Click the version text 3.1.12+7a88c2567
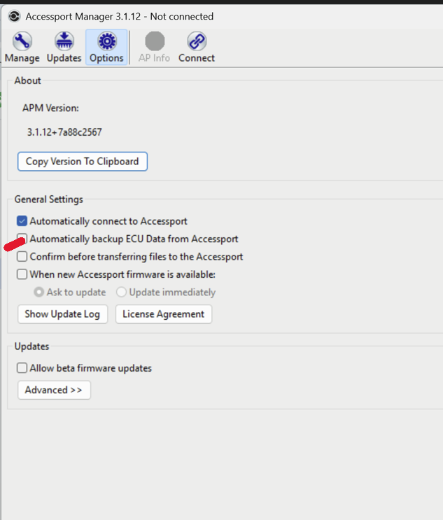 (x=64, y=132)
